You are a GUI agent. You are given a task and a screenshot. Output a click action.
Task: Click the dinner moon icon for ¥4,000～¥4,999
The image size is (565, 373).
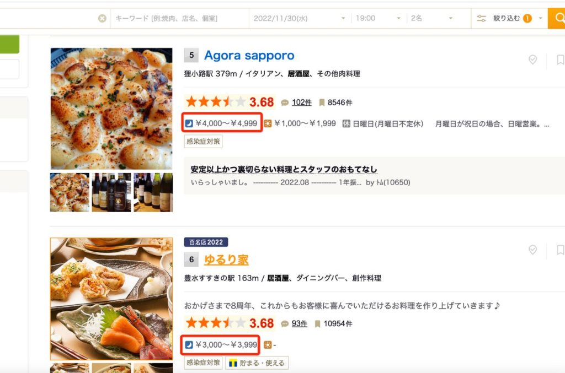click(189, 124)
